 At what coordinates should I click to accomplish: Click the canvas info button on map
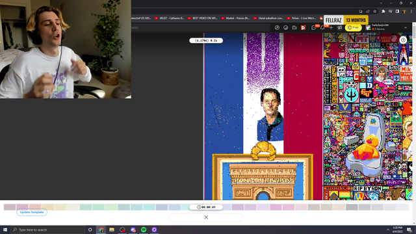coord(403,40)
